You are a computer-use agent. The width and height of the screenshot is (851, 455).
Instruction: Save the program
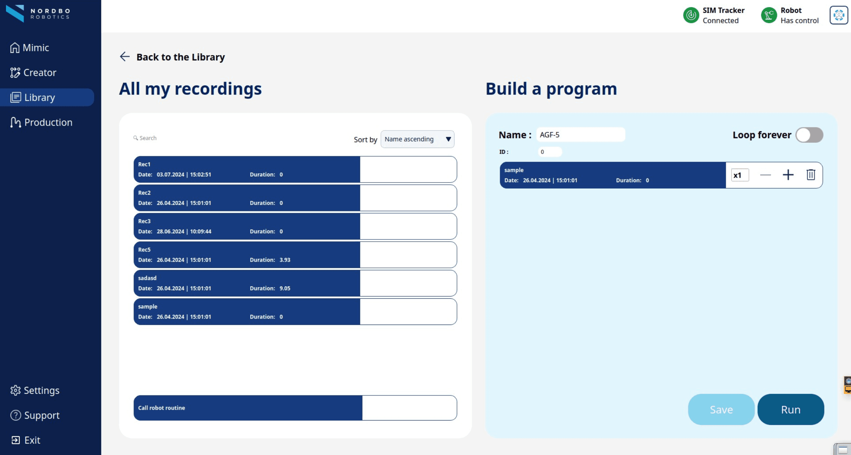click(x=721, y=409)
